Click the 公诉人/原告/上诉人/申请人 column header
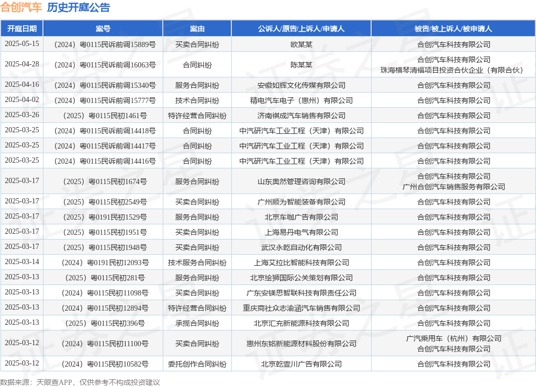Image resolution: width=536 pixels, height=387 pixels. pos(301,29)
